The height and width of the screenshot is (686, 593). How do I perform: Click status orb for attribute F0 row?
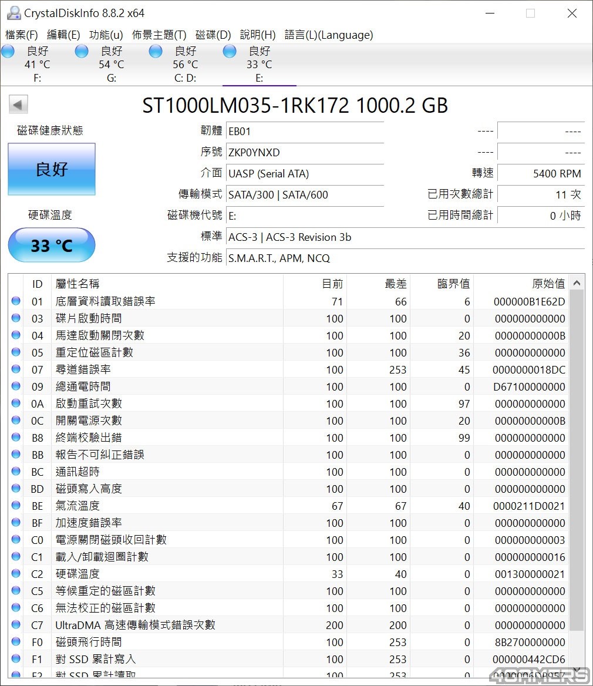point(16,642)
